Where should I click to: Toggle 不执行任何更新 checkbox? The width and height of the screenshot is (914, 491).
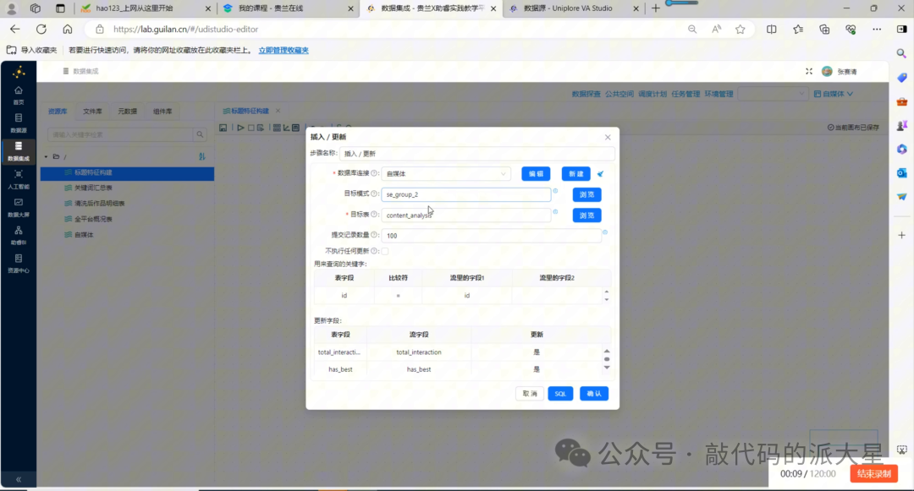[x=385, y=251]
